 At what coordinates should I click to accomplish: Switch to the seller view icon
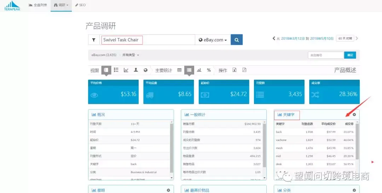click(136, 70)
